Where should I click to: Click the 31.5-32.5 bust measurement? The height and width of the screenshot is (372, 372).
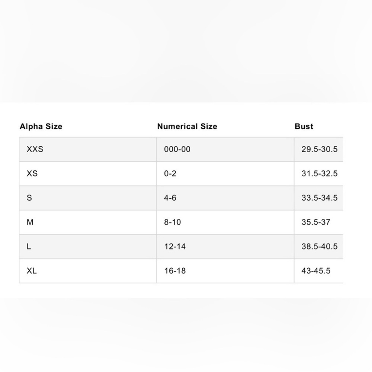(319, 174)
